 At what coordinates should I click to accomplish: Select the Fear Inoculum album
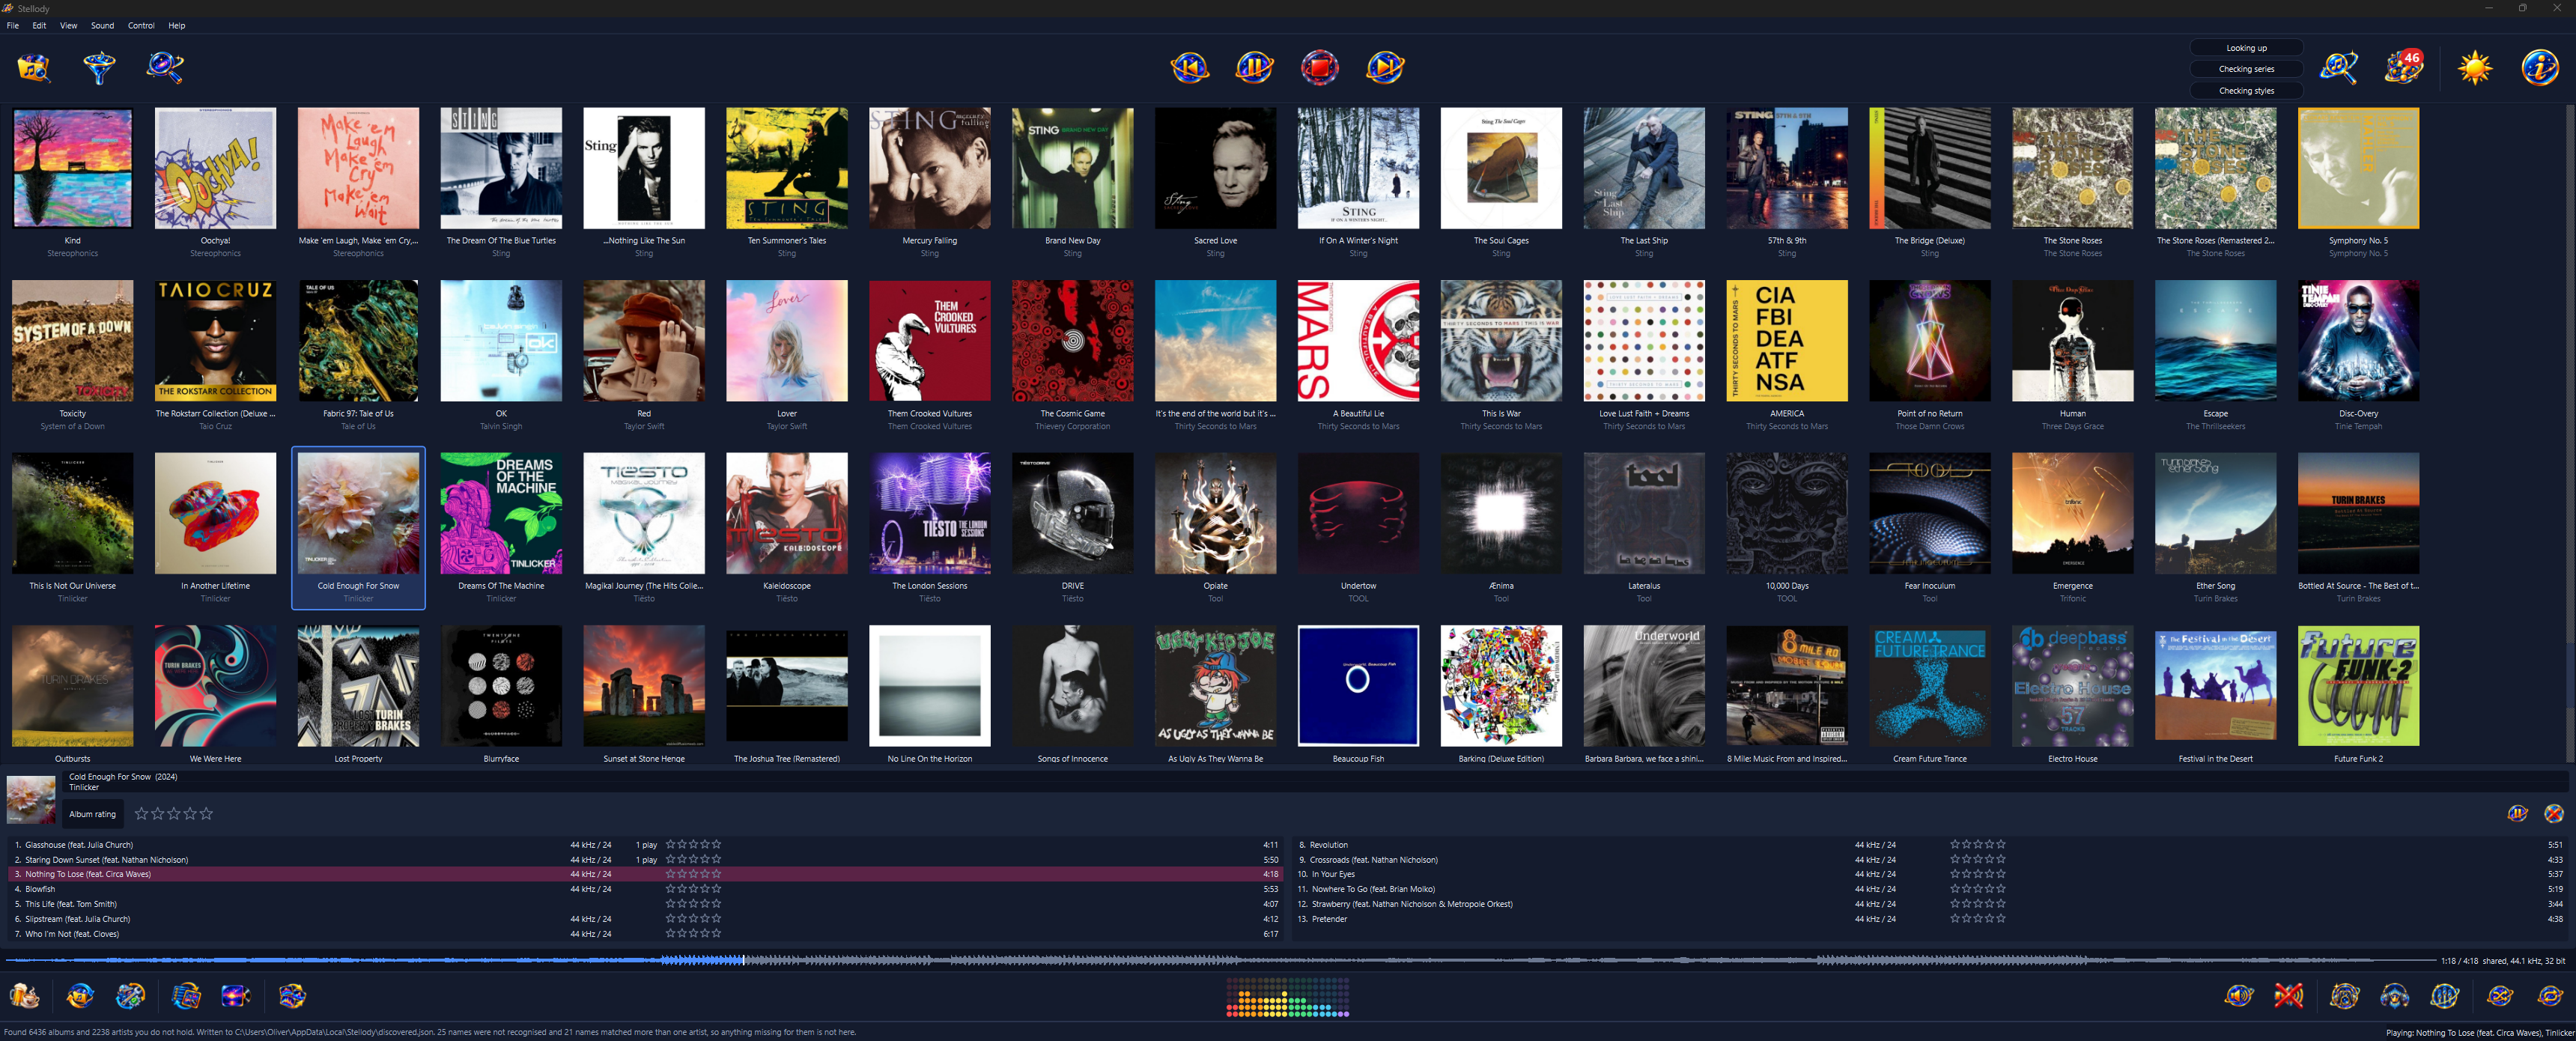point(1930,527)
